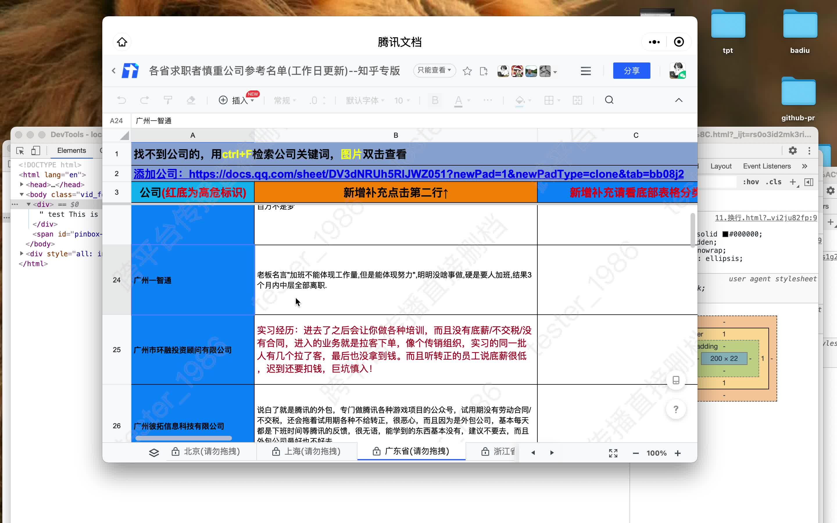Click the format painter icon

[x=168, y=100]
